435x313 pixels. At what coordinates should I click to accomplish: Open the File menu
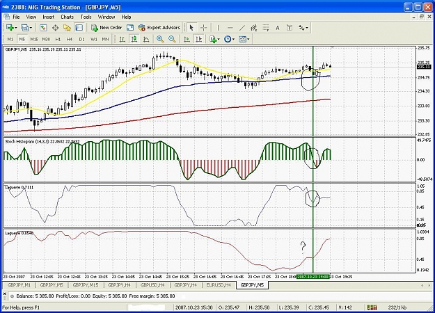tap(17, 17)
